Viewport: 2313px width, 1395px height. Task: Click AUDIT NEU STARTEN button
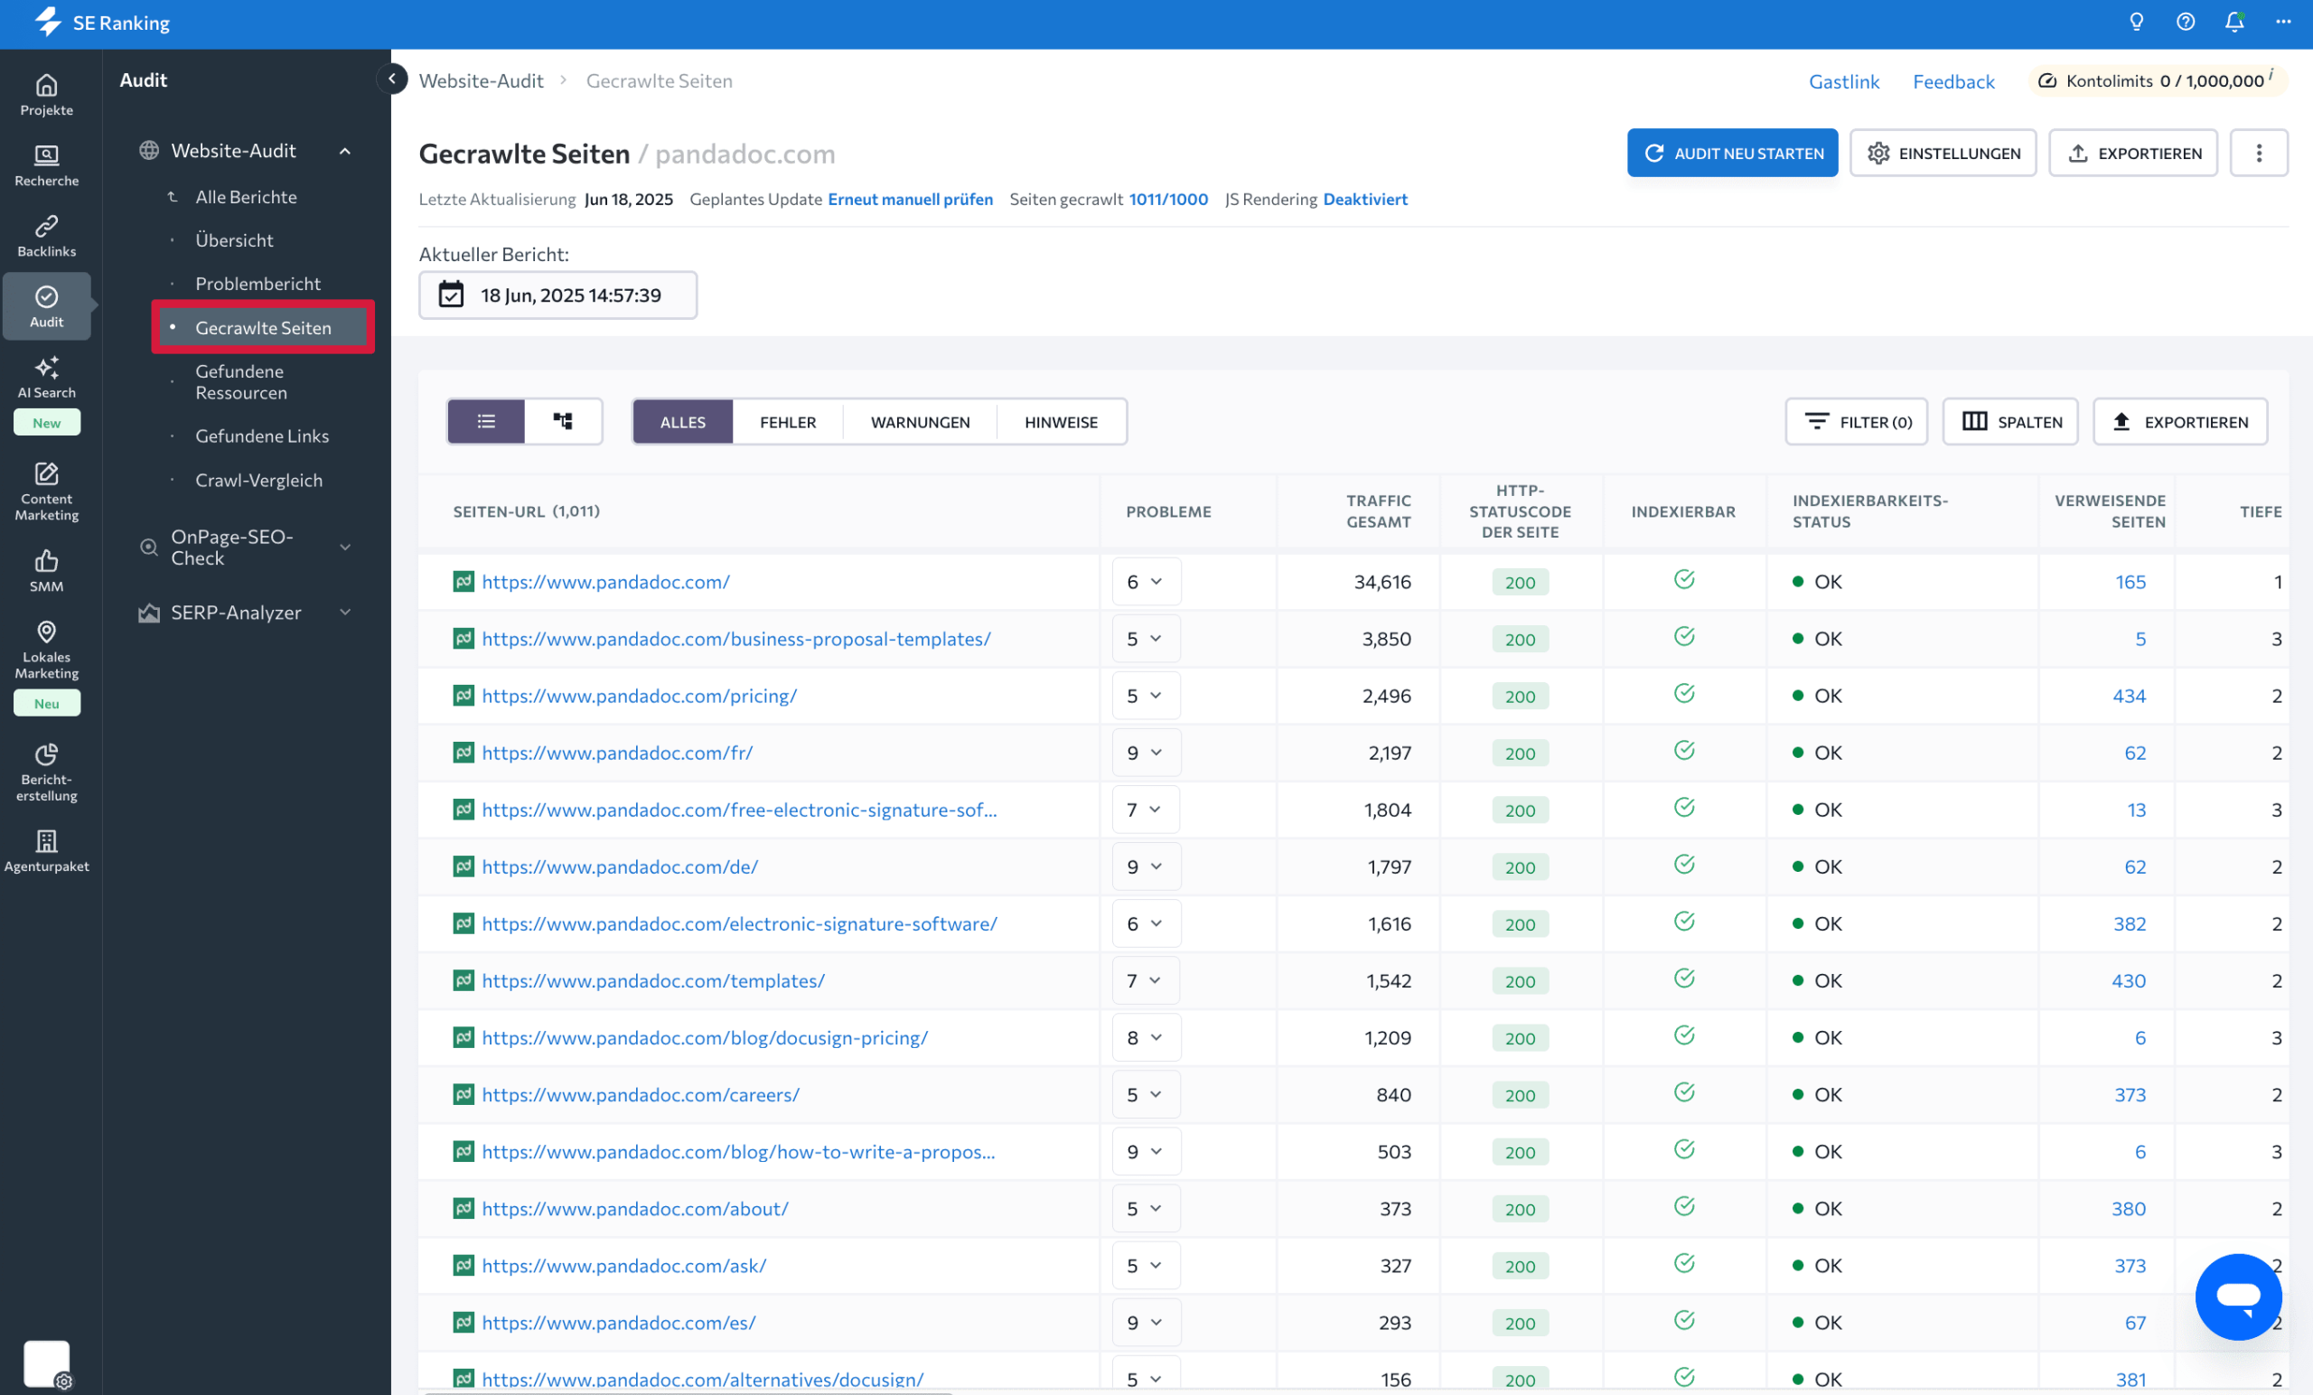coord(1732,153)
